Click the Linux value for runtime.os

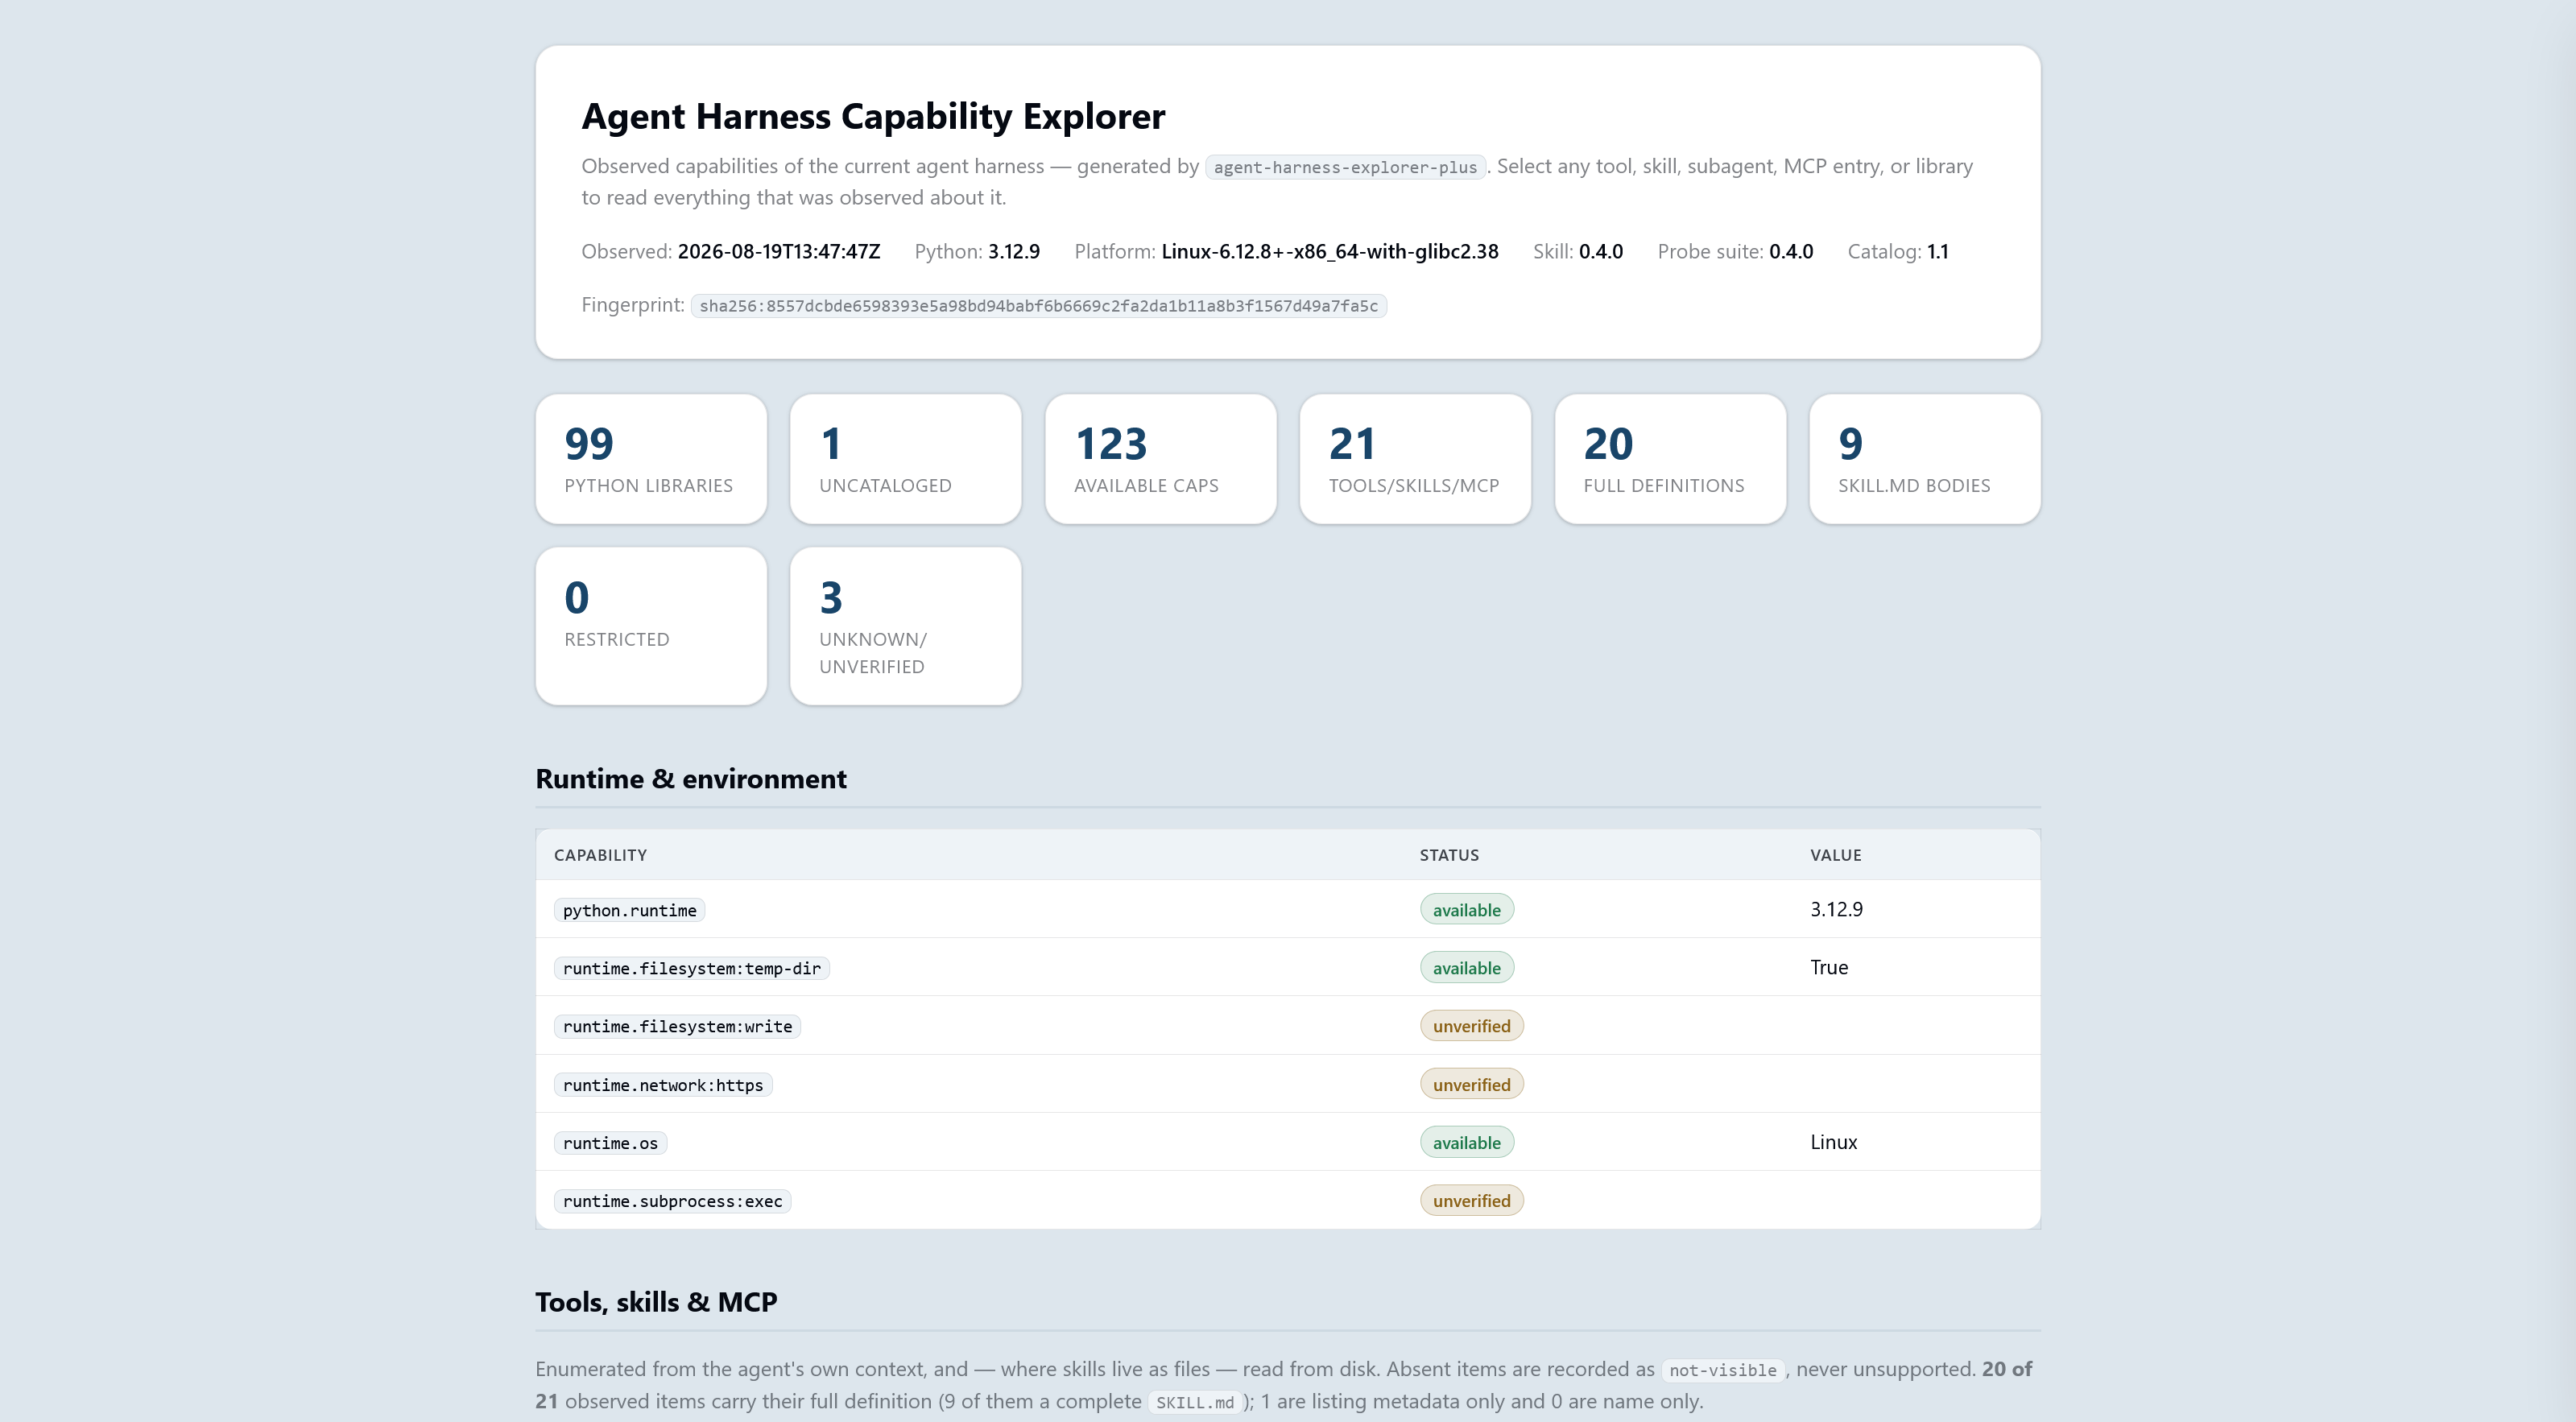(x=1833, y=1142)
